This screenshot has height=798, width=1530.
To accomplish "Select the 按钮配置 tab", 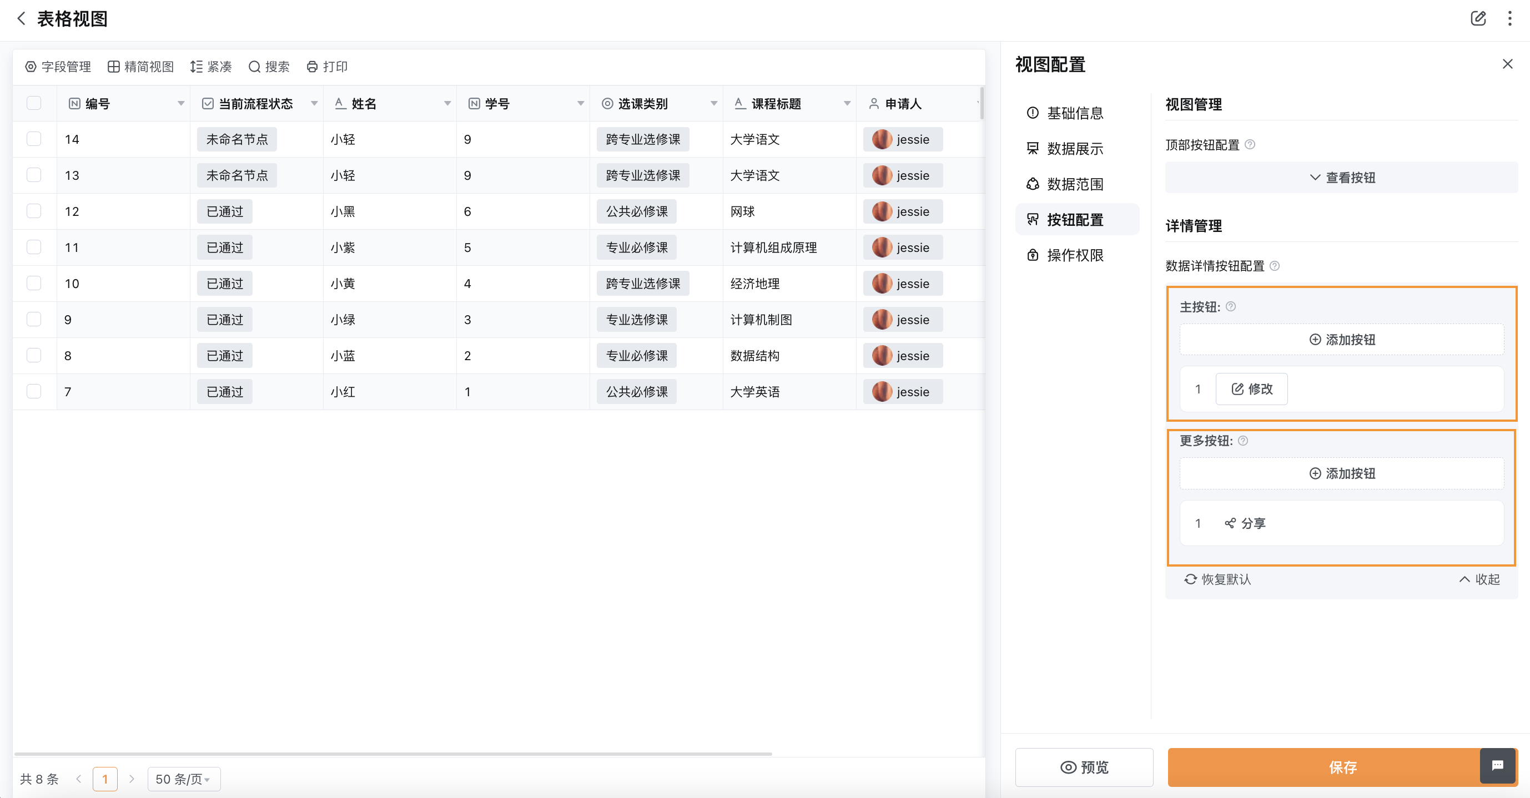I will (1077, 220).
